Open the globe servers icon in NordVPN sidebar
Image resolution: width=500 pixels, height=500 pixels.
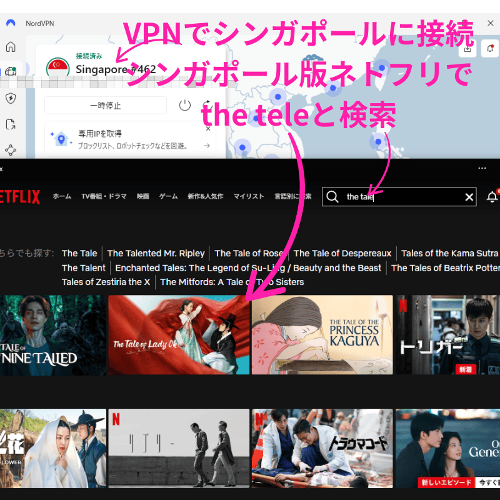pos(11,71)
